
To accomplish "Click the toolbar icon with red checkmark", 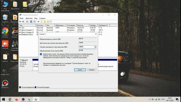I will (x=42, y=22).
